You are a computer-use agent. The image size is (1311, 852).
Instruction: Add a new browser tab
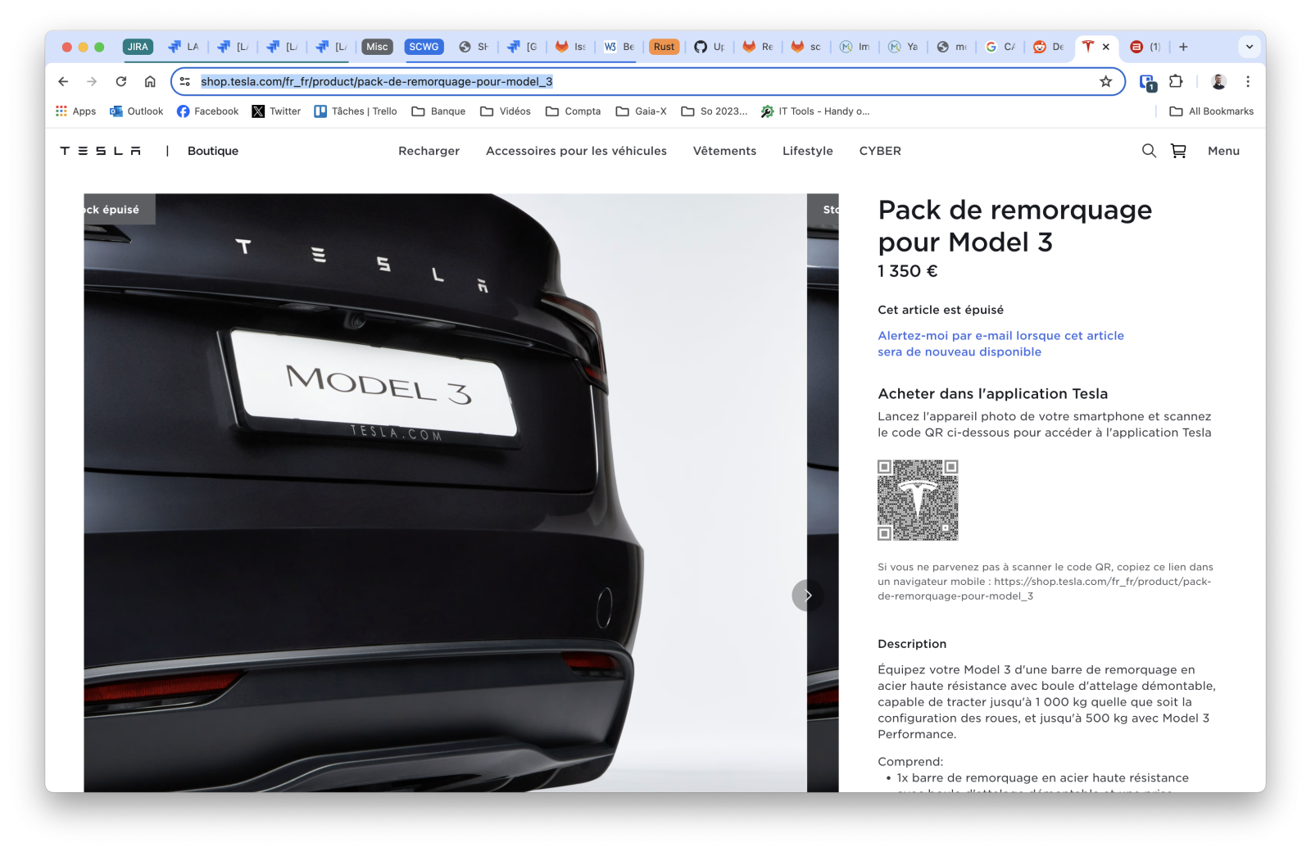tap(1183, 47)
